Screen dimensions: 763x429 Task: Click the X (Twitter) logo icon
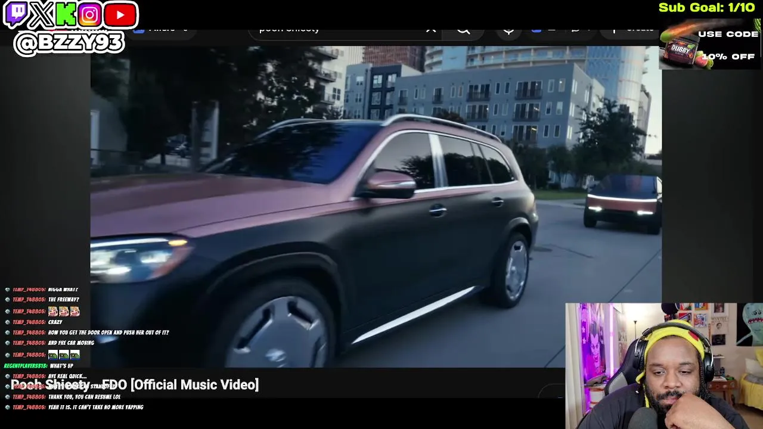click(42, 15)
